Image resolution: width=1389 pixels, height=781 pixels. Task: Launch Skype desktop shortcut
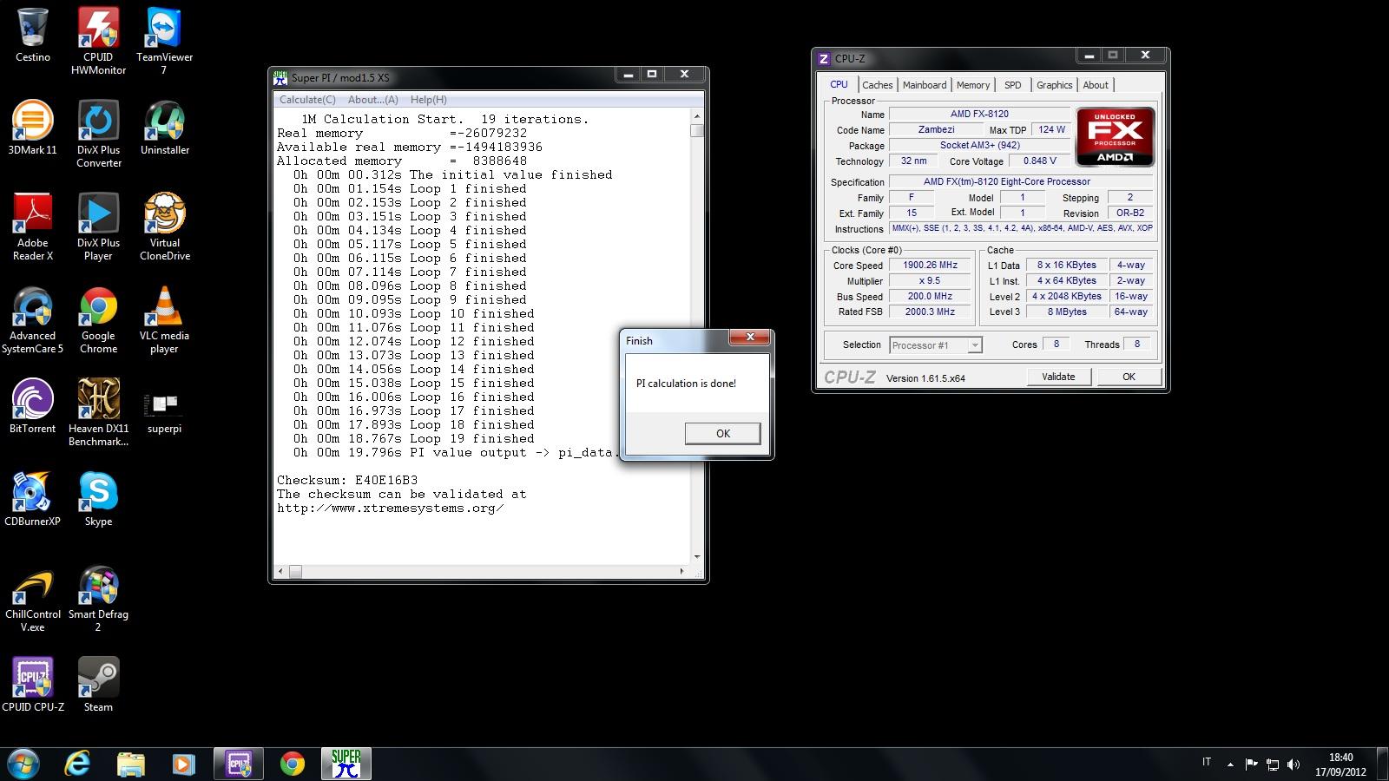pos(98,499)
